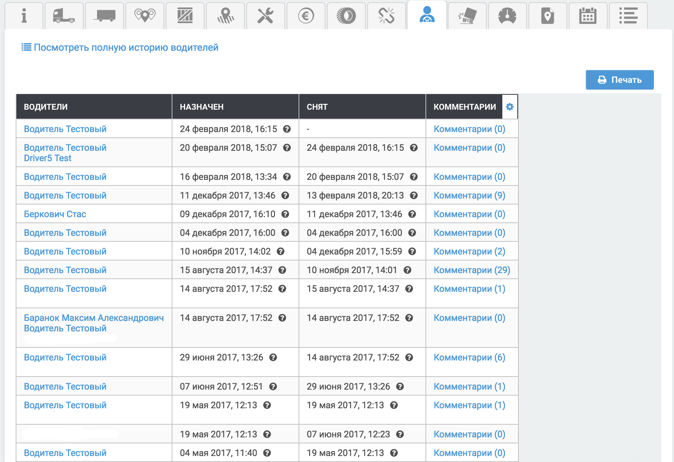Viewport: 674px width, 462px height.
Task: Open the trailer tab
Action: click(x=104, y=16)
